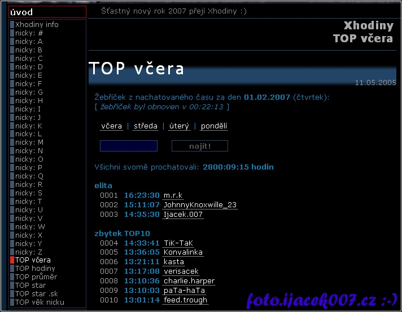Open the úvod header in sidebar
Image resolution: width=402 pixels, height=312 pixels.
click(47, 12)
